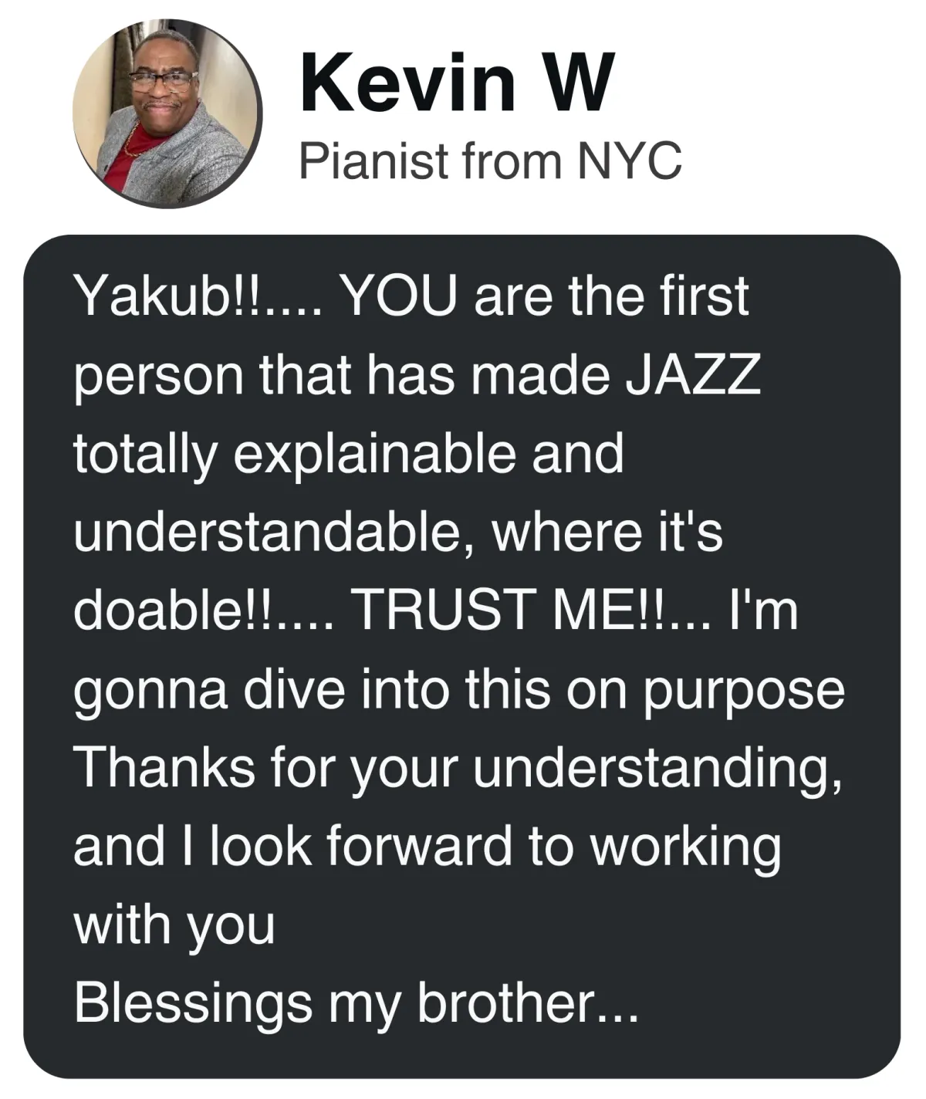Click 'and I look forward to working'
Image resolution: width=926 pixels, height=1099 pixels.
click(427, 847)
